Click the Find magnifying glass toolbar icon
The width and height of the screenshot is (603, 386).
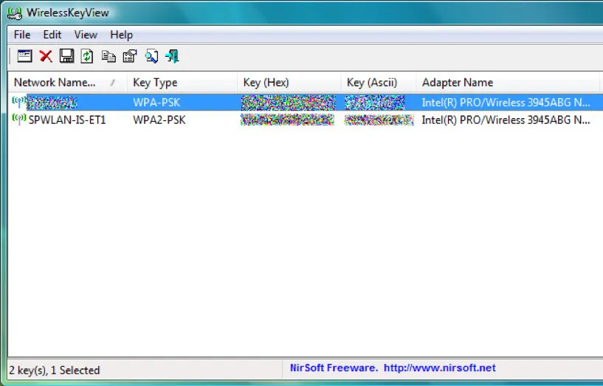pyautogui.click(x=151, y=56)
